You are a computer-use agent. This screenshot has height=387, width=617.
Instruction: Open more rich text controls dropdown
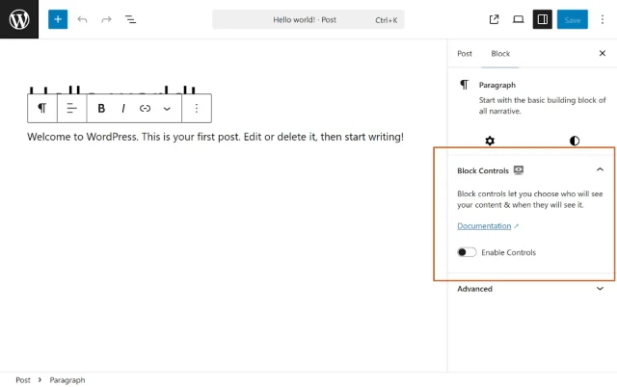167,109
